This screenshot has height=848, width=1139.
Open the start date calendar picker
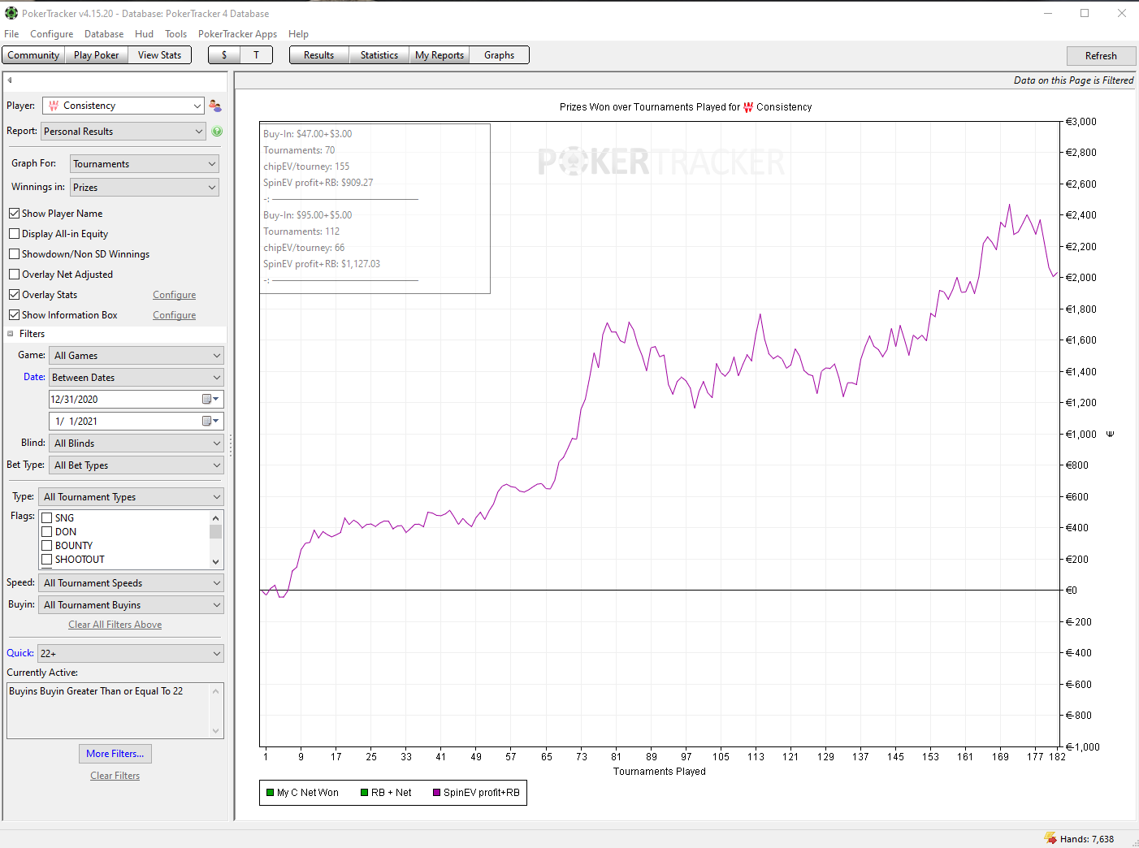(210, 400)
